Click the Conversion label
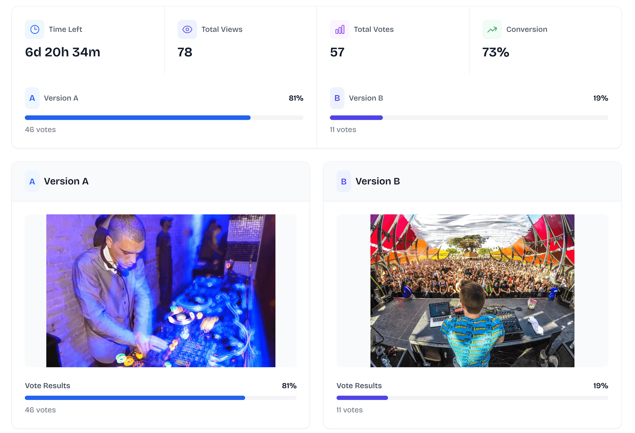The image size is (635, 433). 527,29
